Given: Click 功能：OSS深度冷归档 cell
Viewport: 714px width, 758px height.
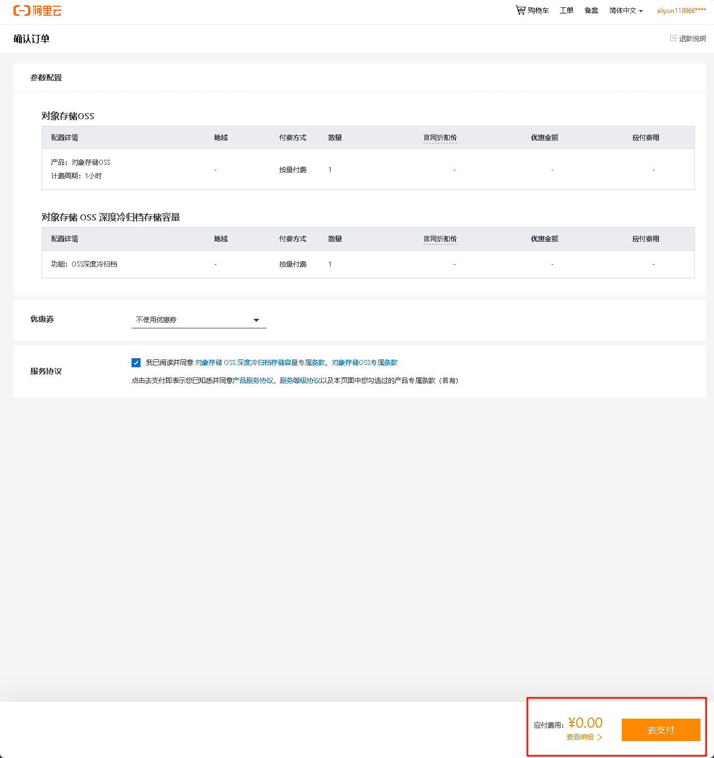Looking at the screenshot, I should pyautogui.click(x=84, y=264).
